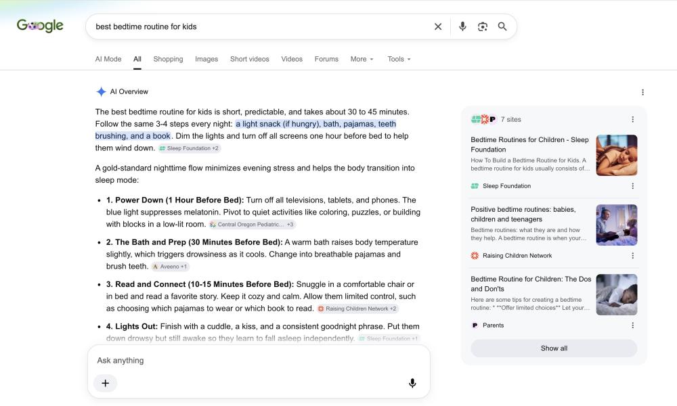Switch to Short videos tab
Viewport: 677px width, 406px height.
coord(250,59)
